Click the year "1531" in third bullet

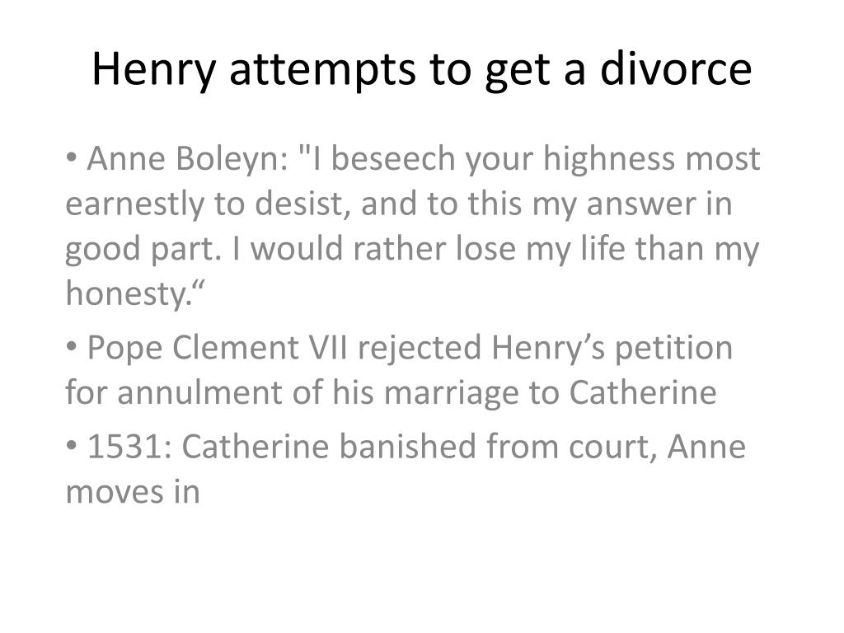point(125,448)
